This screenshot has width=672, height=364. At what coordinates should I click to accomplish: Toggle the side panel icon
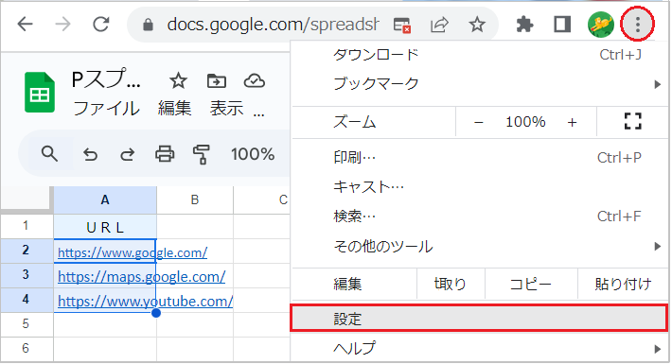pos(562,25)
